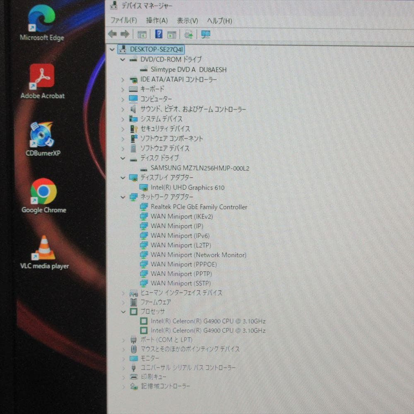The width and height of the screenshot is (414, 414).
Task: Collapse the ネットワーク アダプター category
Action: 122,197
